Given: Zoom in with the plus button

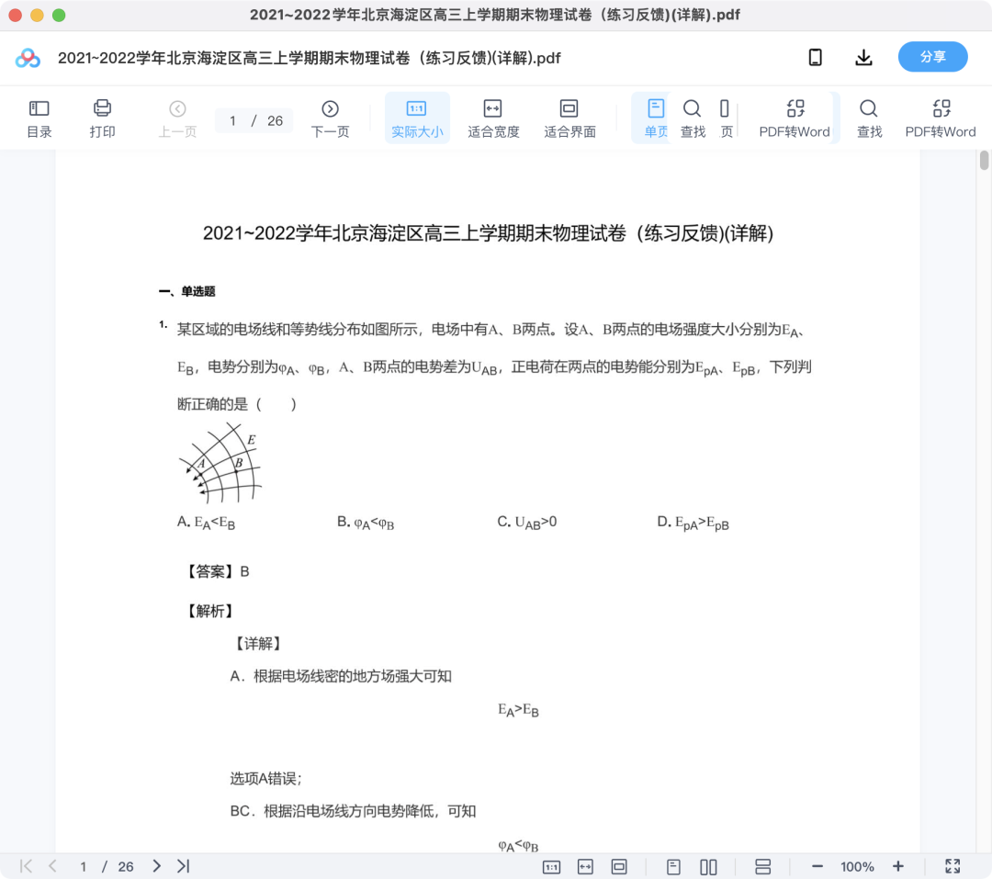Looking at the screenshot, I should [x=897, y=866].
